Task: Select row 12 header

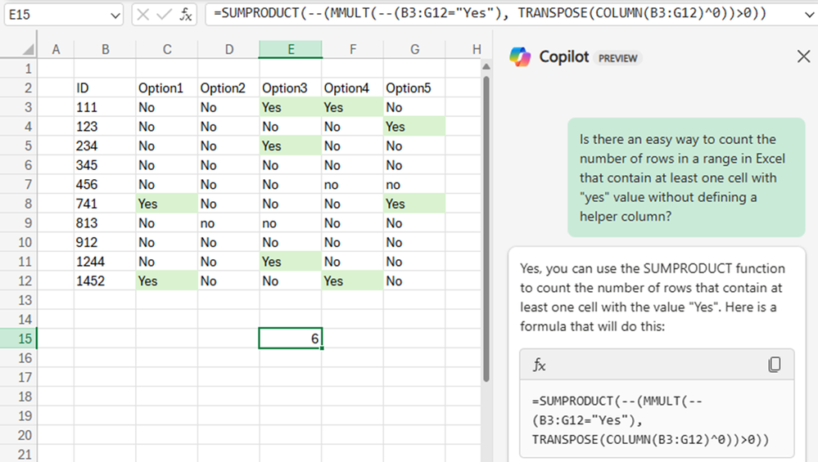Action: tap(18, 280)
